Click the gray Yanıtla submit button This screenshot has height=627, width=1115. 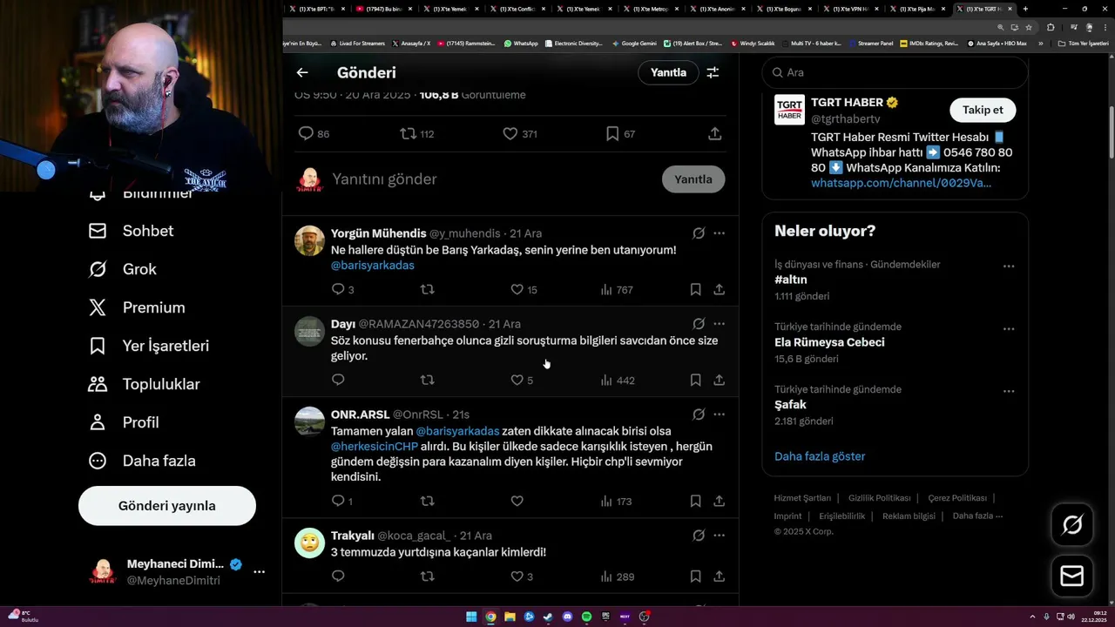point(693,179)
